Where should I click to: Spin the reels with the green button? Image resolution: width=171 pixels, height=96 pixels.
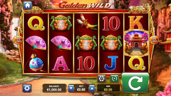135,83
